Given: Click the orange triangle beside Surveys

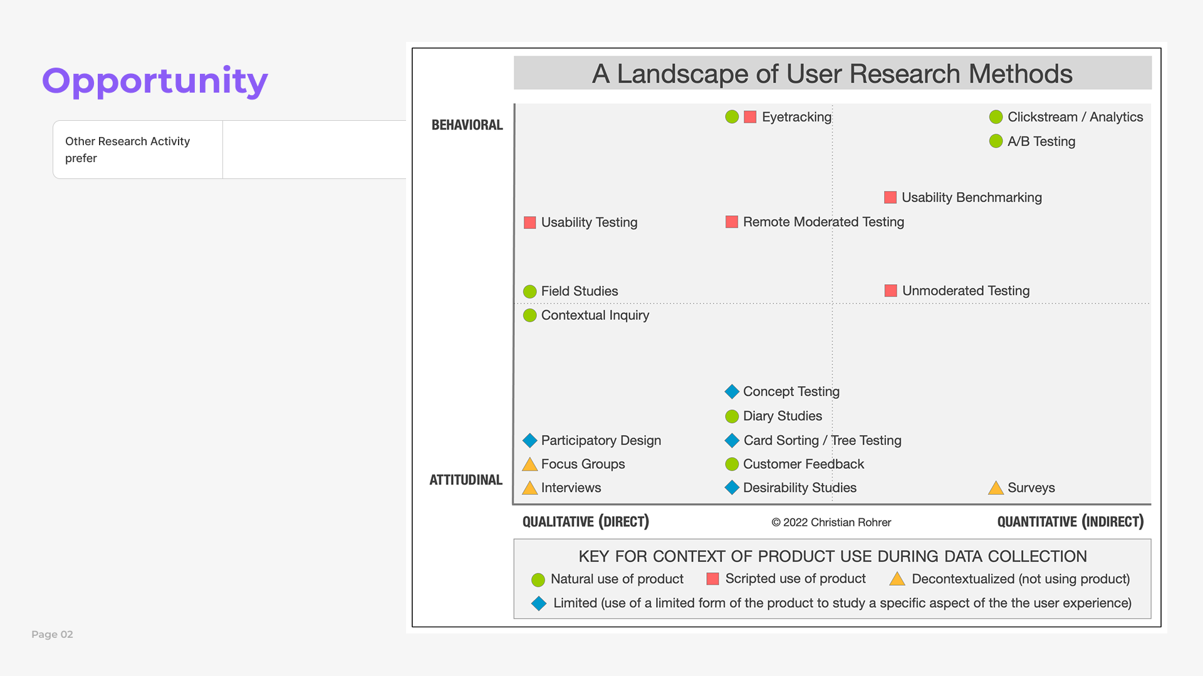Looking at the screenshot, I should pos(996,488).
